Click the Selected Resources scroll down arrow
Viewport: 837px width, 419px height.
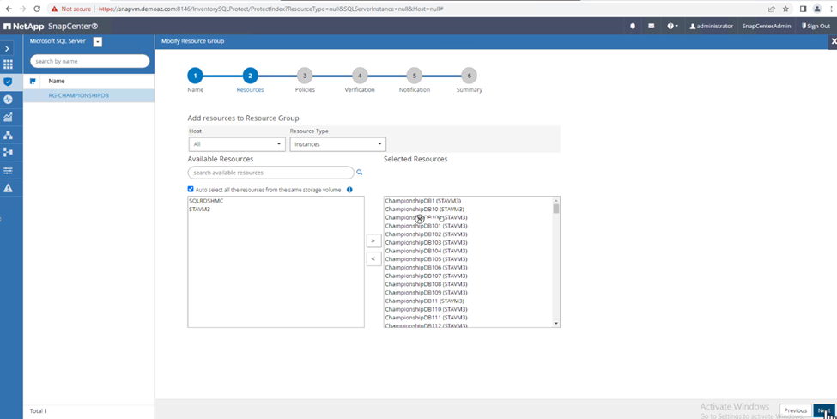click(x=555, y=324)
